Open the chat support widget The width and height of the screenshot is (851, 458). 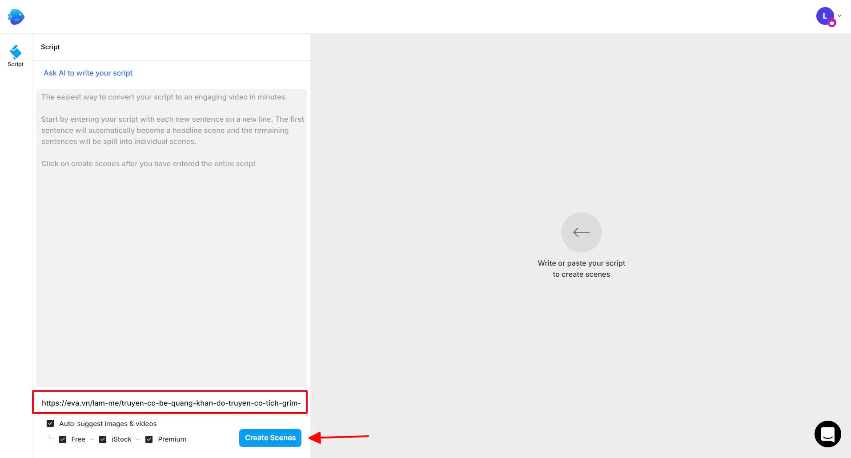(x=827, y=434)
